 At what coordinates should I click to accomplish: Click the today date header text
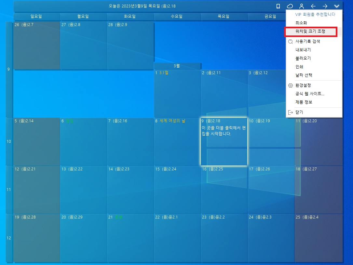click(142, 6)
